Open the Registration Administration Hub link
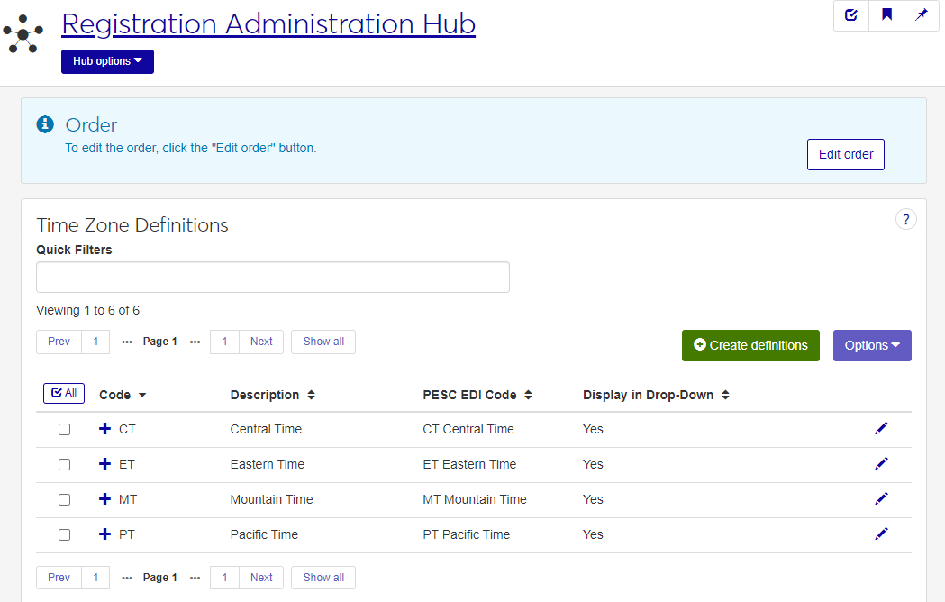The image size is (945, 602). (268, 24)
